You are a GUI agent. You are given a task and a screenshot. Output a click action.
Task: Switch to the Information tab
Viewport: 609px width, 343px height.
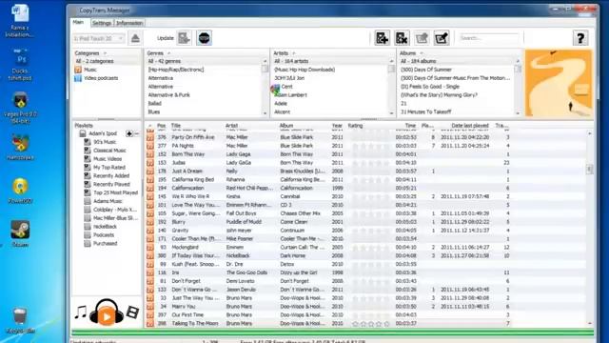(x=129, y=23)
